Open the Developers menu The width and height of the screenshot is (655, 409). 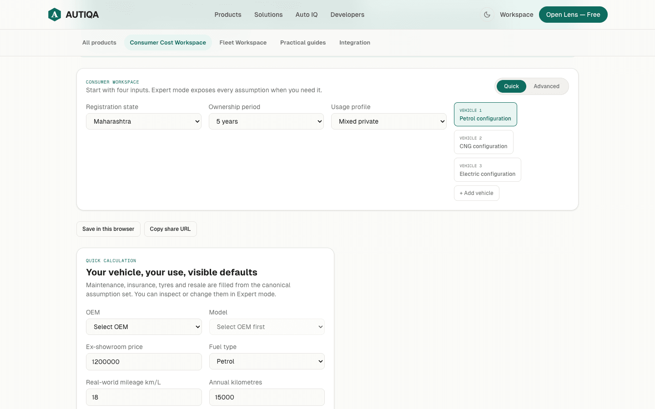(348, 15)
